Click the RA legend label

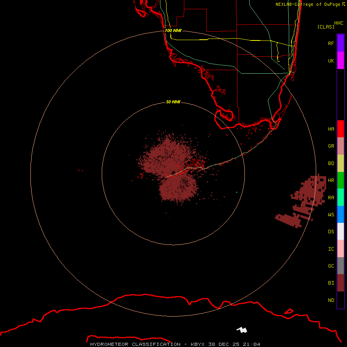click(x=331, y=197)
